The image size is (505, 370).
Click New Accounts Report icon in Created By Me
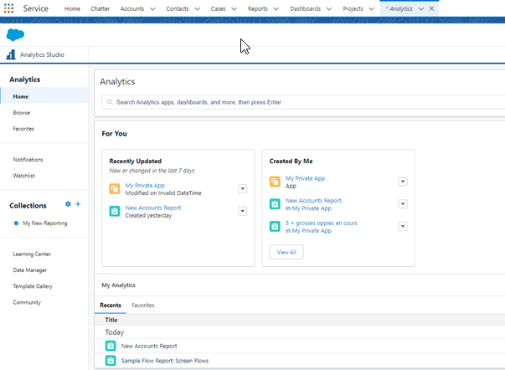(x=275, y=204)
